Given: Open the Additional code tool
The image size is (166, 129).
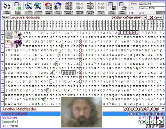Looking at the screenshot, I should click(x=68, y=8).
